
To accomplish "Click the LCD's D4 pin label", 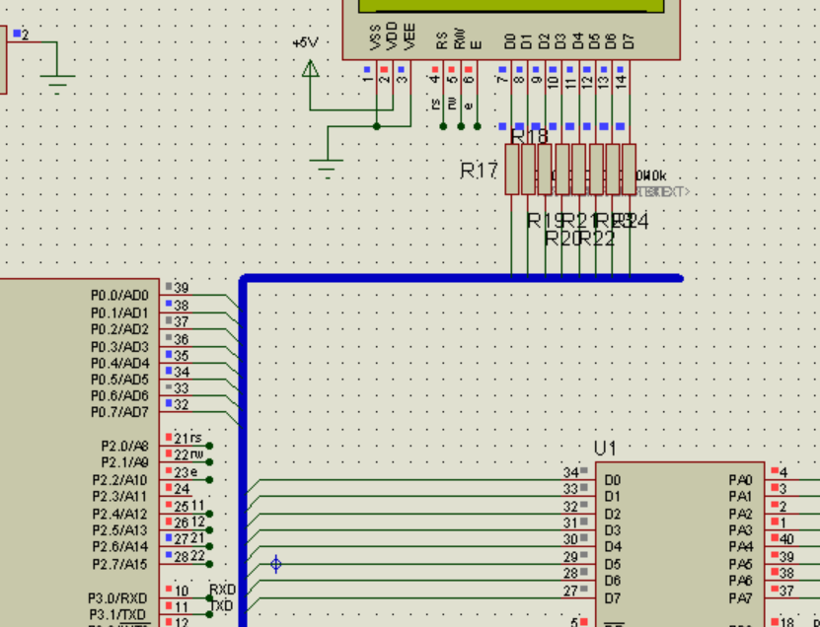I will [x=577, y=41].
